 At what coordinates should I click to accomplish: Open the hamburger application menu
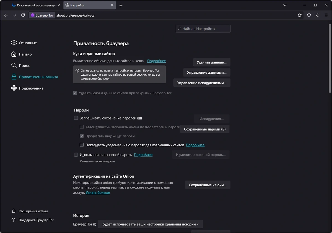(326, 15)
